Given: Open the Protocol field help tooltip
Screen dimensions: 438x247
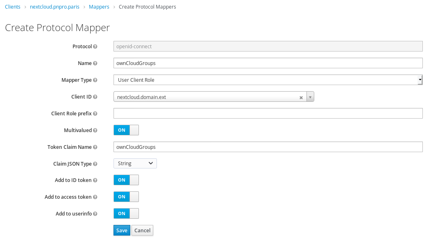Looking at the screenshot, I should coord(96,46).
